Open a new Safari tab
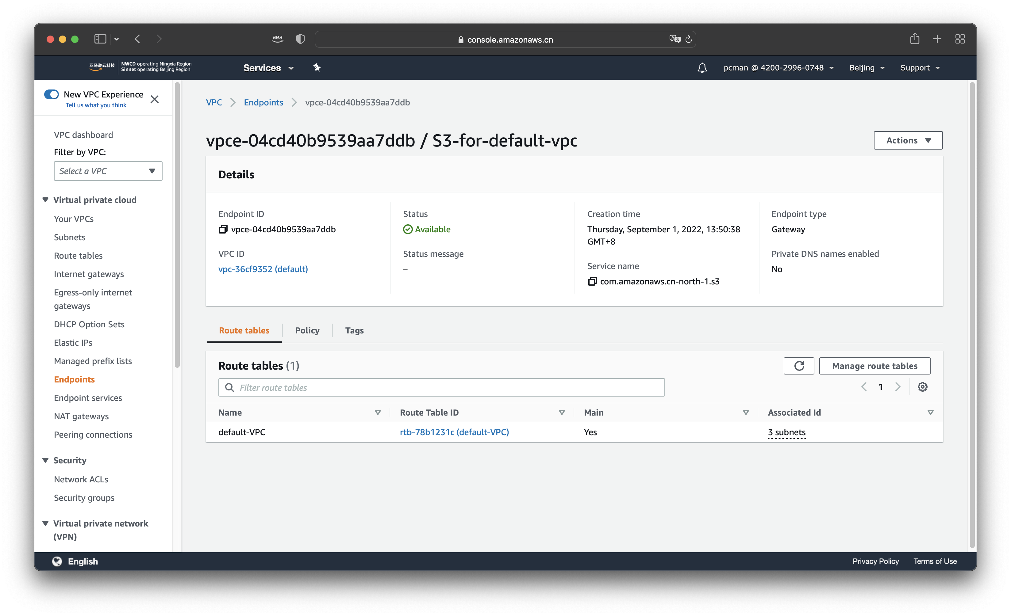The image size is (1011, 616). coord(937,39)
